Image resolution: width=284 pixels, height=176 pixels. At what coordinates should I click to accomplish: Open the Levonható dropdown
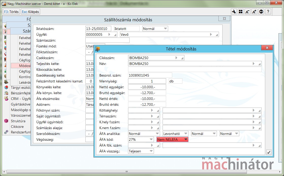186,134
